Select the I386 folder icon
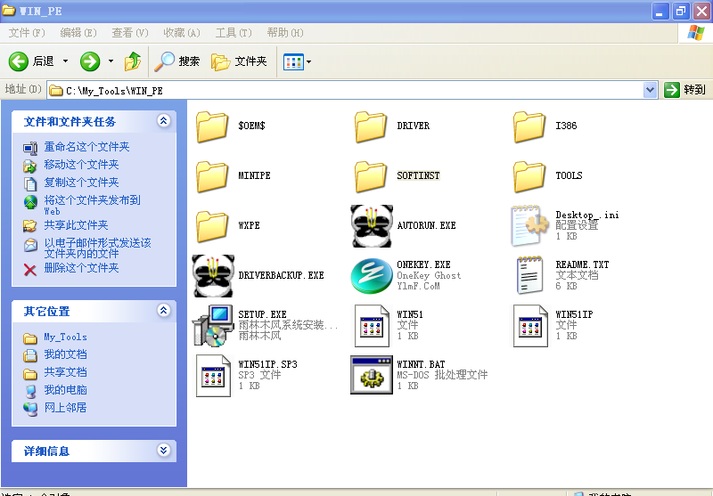Viewport: 713px width, 496px height. (529, 126)
